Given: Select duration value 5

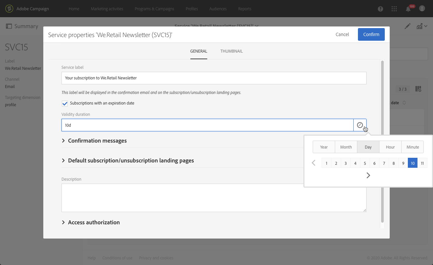Looking at the screenshot, I should point(365,163).
